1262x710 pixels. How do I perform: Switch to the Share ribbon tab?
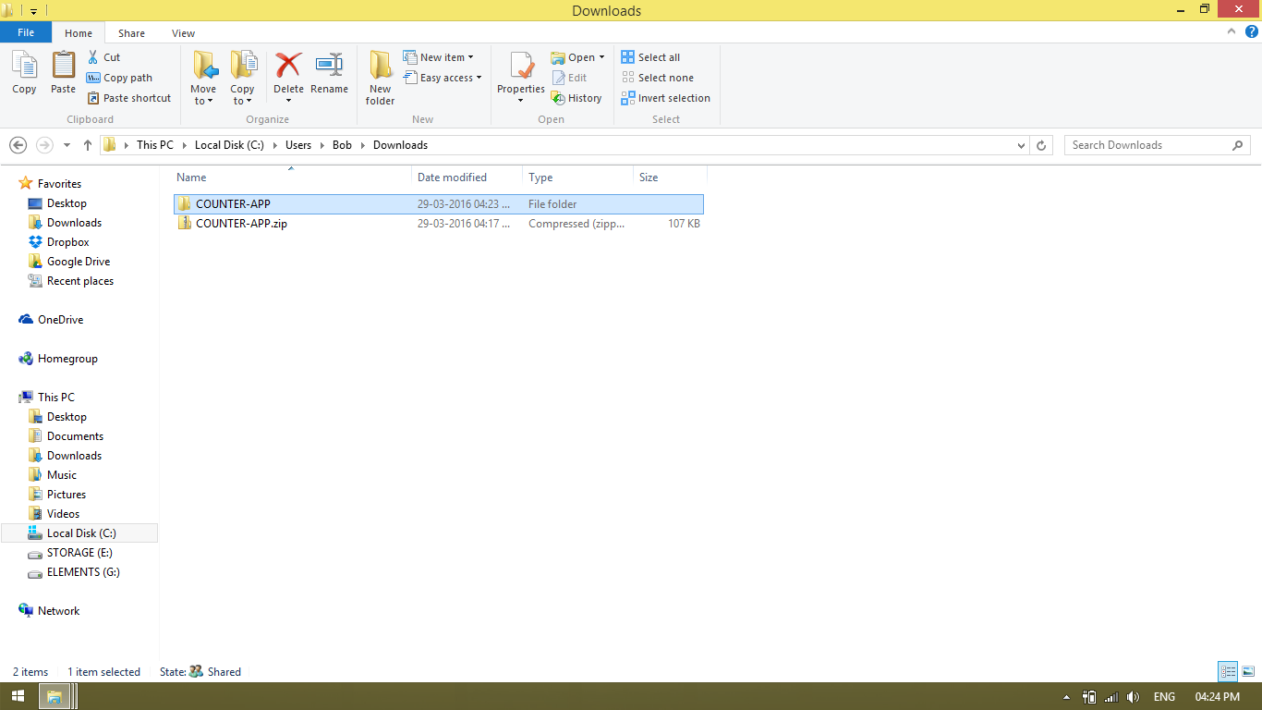(x=131, y=33)
